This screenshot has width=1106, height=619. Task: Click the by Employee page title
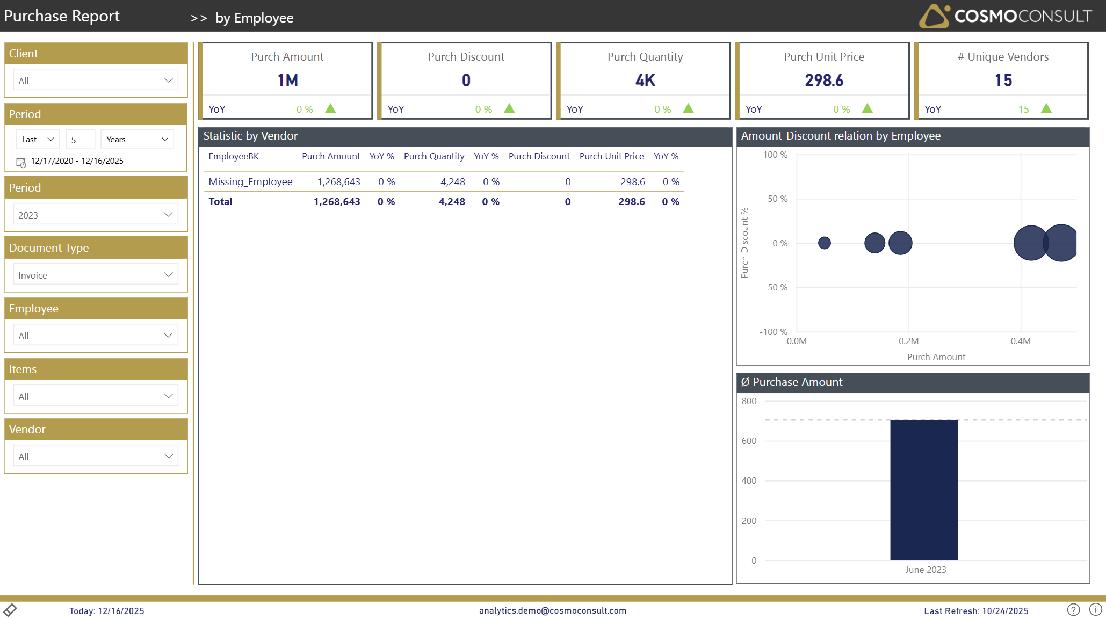click(254, 18)
